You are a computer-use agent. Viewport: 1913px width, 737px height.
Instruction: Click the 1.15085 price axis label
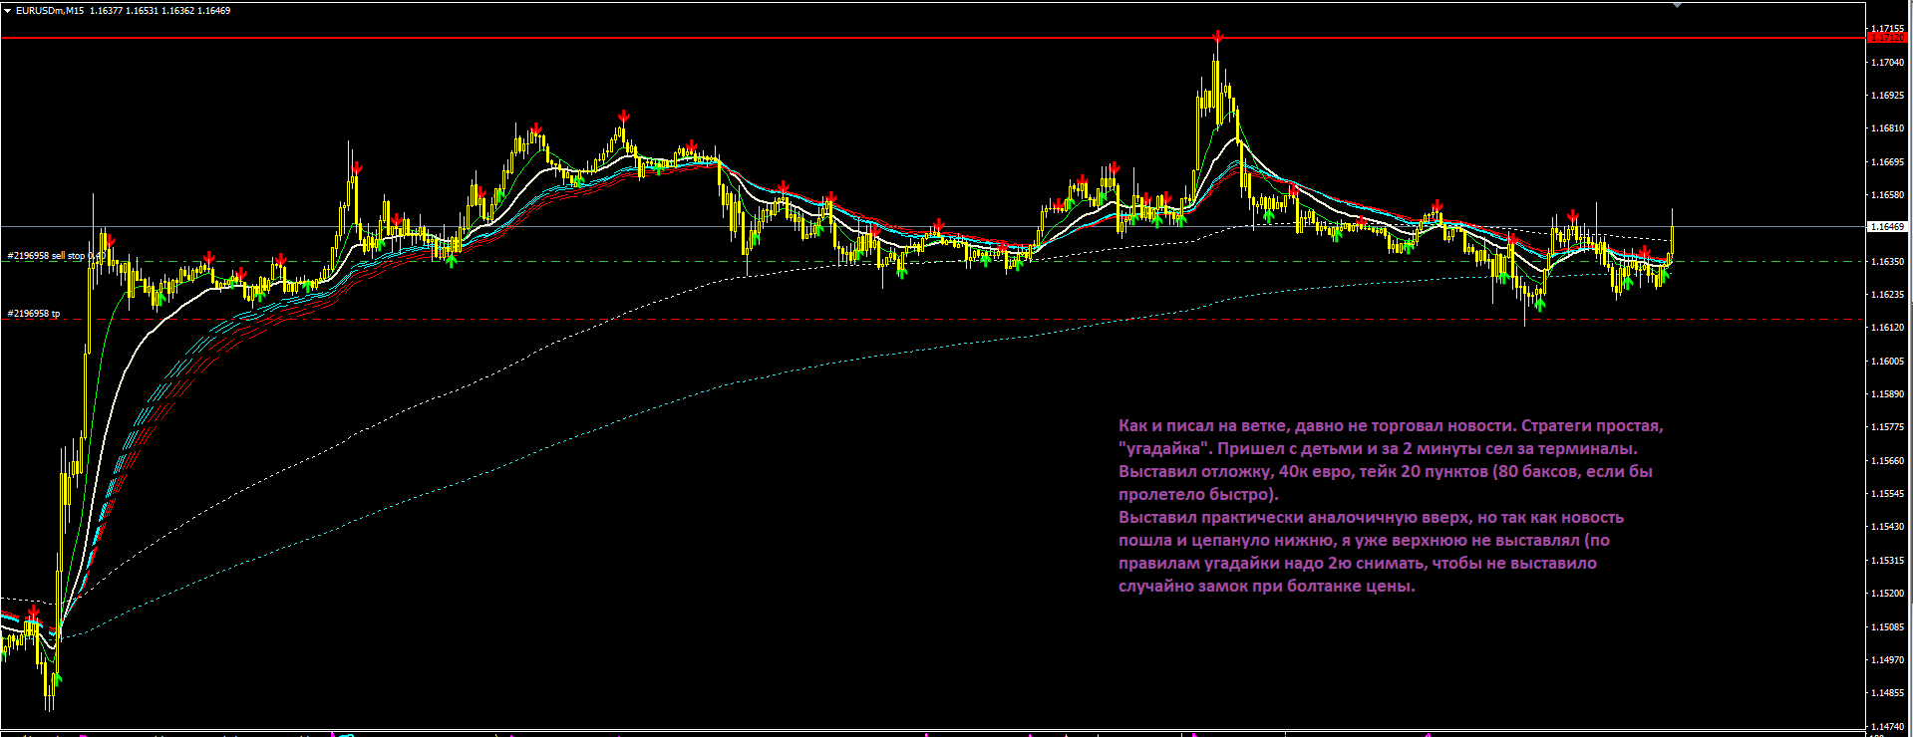[x=1887, y=627]
